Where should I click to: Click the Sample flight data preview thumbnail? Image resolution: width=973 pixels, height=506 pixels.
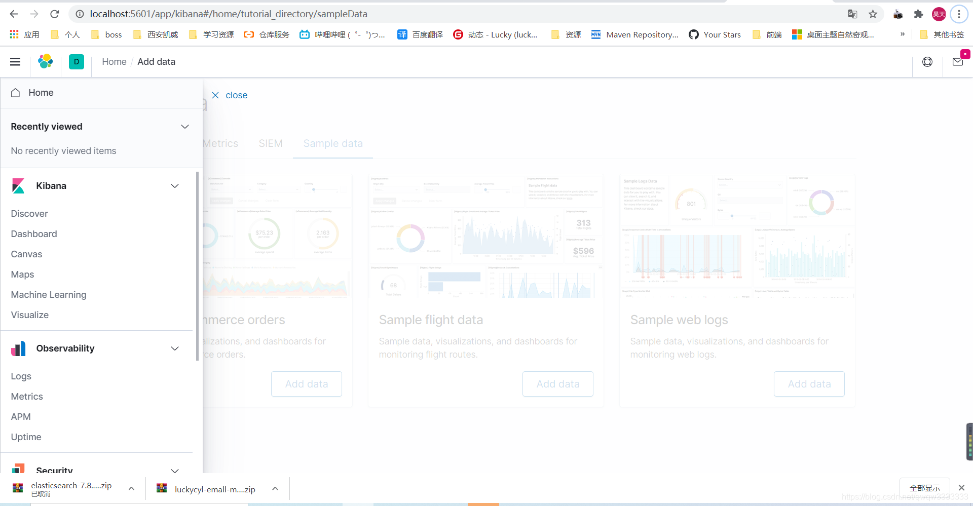click(x=486, y=236)
